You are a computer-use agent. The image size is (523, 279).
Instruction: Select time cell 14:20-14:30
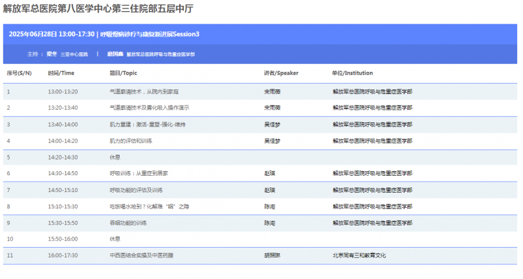63,157
